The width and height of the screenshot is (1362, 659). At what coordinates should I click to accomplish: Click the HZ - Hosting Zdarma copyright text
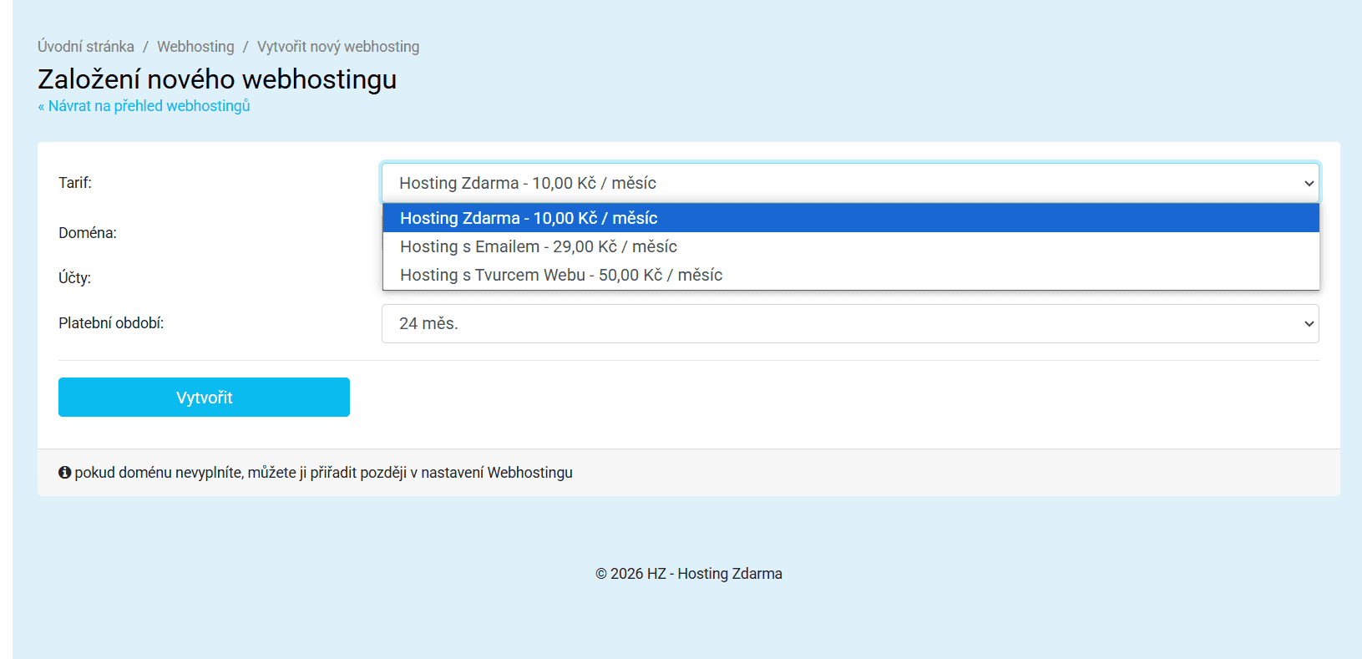688,574
